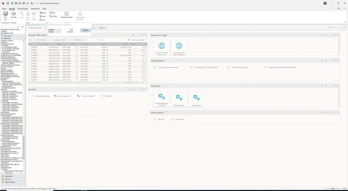Switch to the Seite 5 dashboard tab
Viewport: 348px width, 191px height.
[102, 28]
